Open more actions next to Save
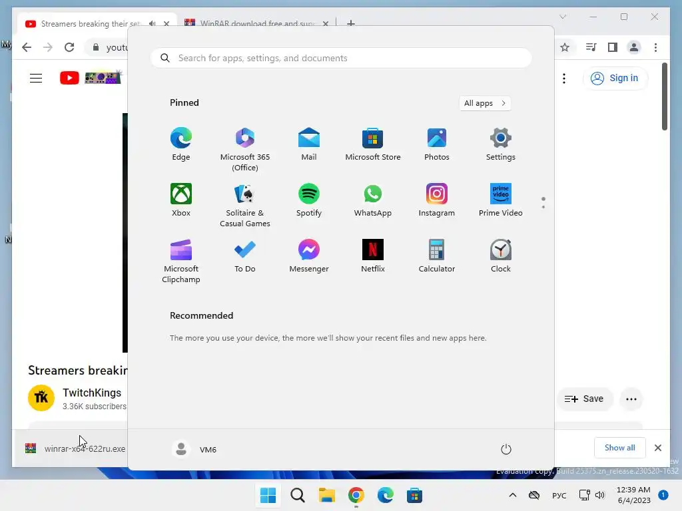682x511 pixels. click(631, 399)
